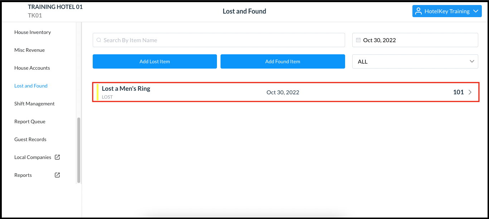Open the Oct 30, 2022 date picker
The width and height of the screenshot is (489, 219).
415,40
